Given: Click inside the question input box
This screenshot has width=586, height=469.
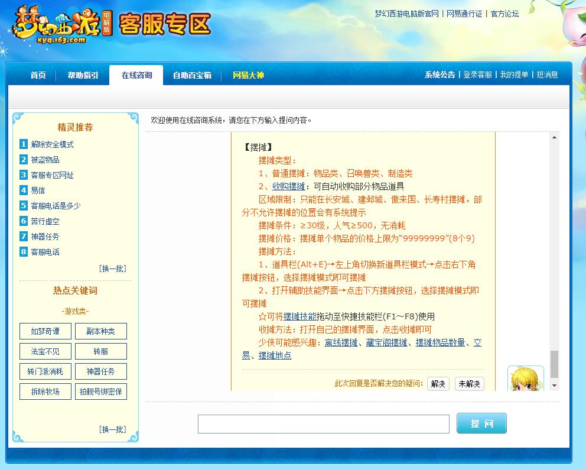Looking at the screenshot, I should pos(324,423).
